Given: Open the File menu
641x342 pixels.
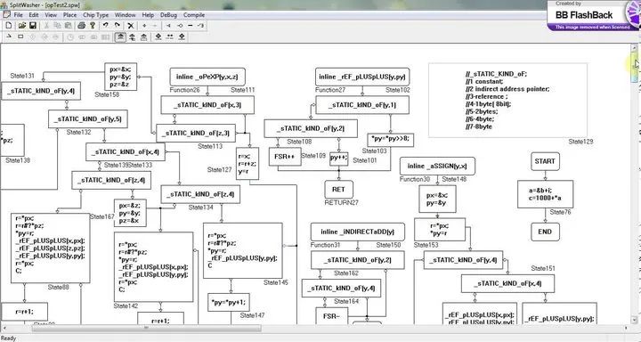Looking at the screenshot, I should coord(18,15).
